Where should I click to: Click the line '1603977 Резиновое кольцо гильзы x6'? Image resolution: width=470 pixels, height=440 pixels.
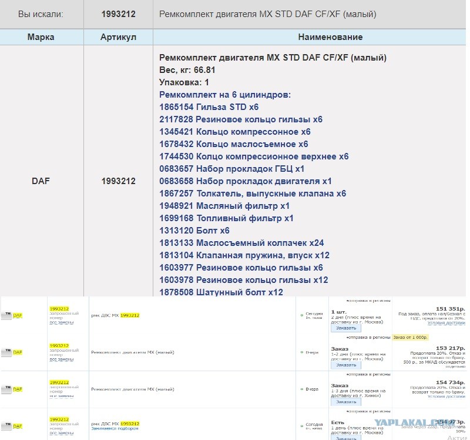(x=241, y=268)
